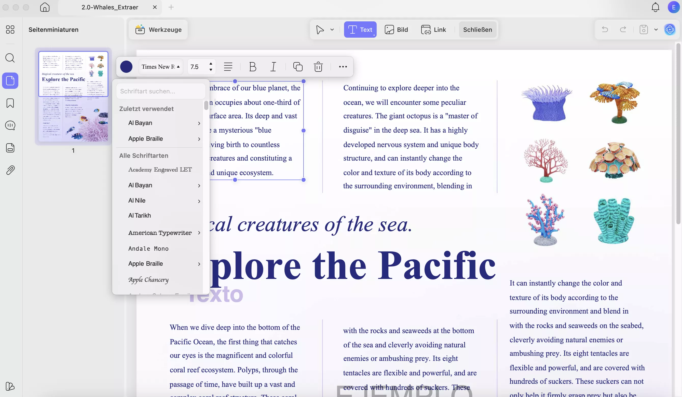Open the bookmarks panel

[10, 103]
